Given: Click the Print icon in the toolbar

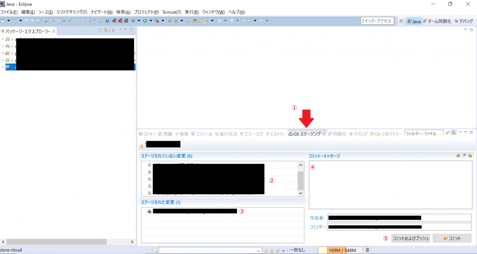Looking at the screenshot, I should tap(37, 20).
